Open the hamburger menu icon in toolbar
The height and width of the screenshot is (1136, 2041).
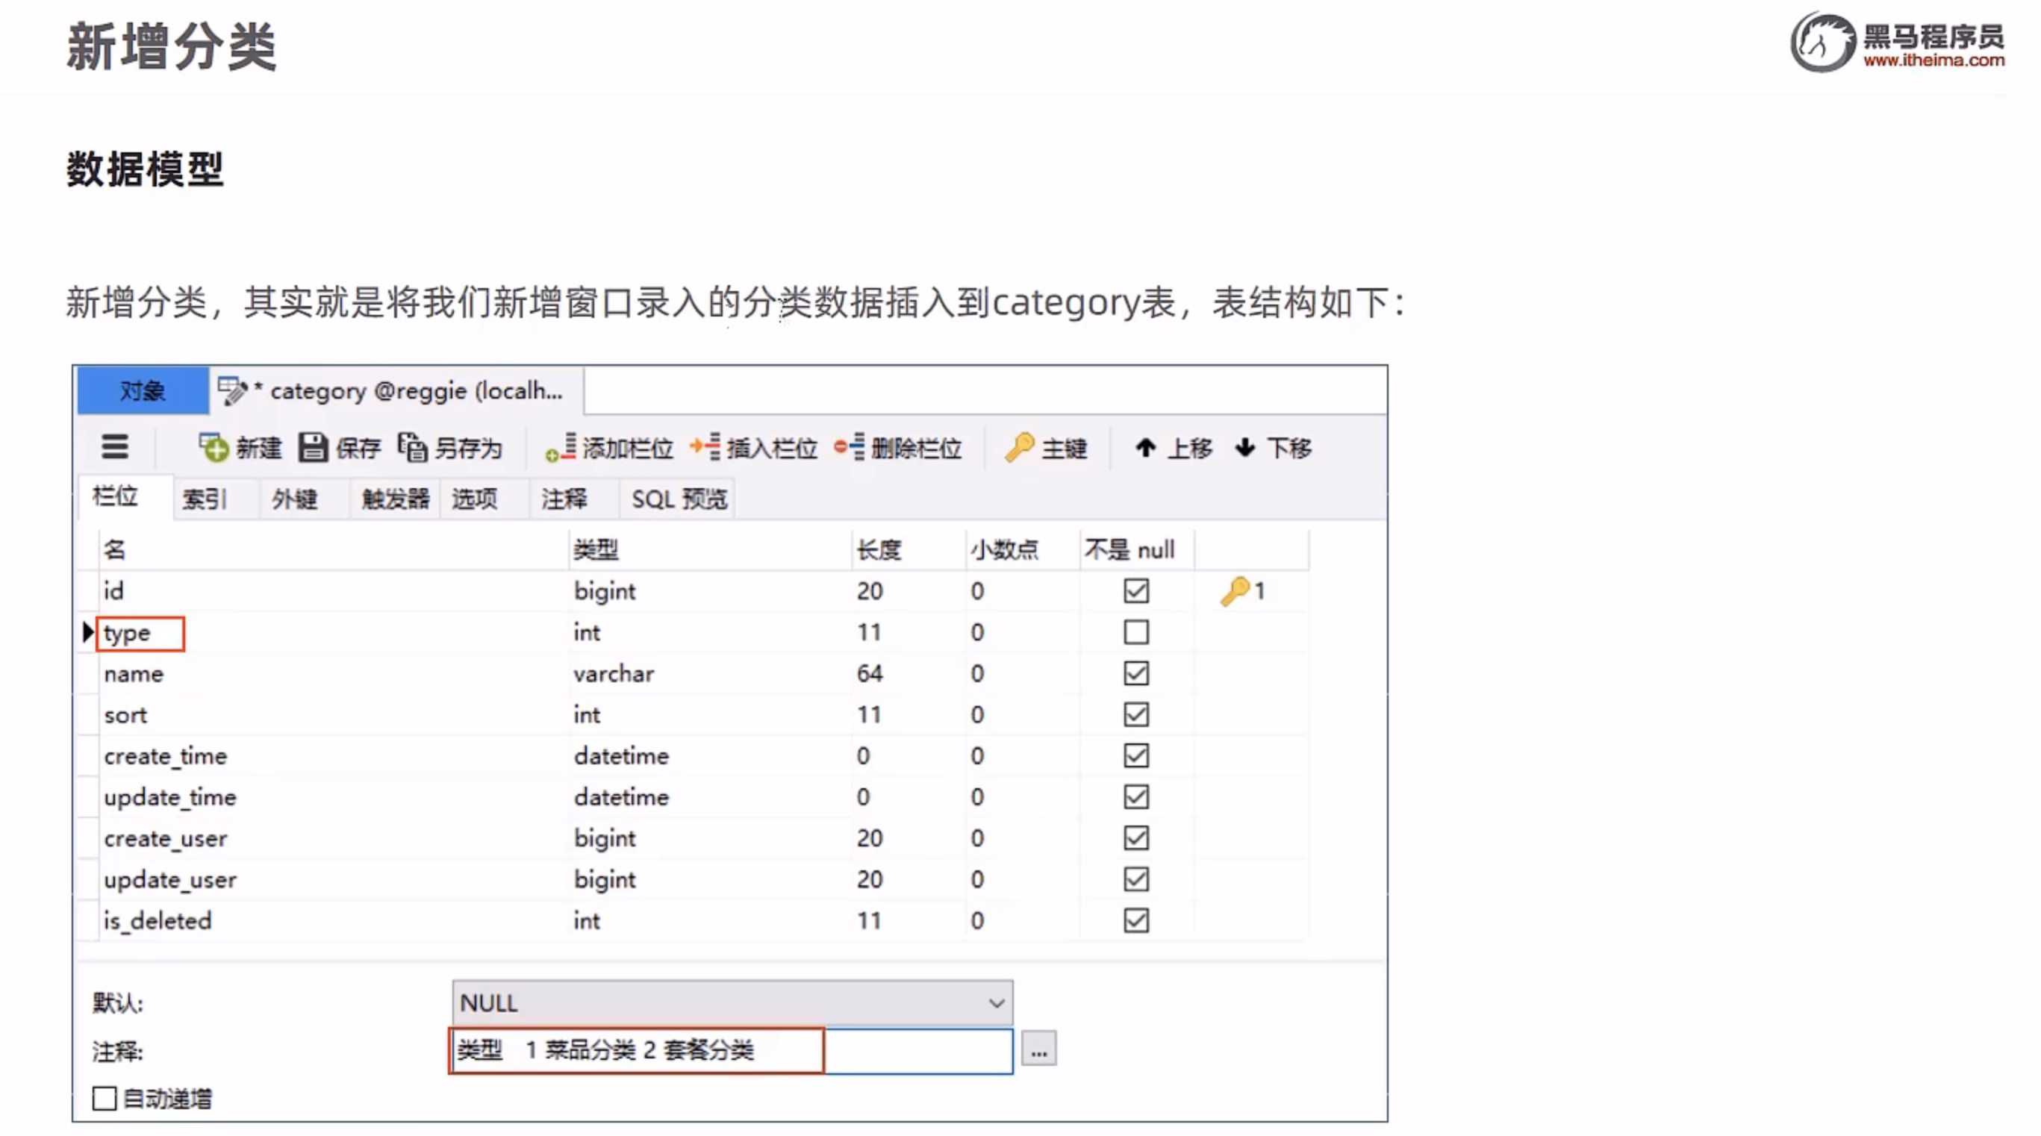115,448
